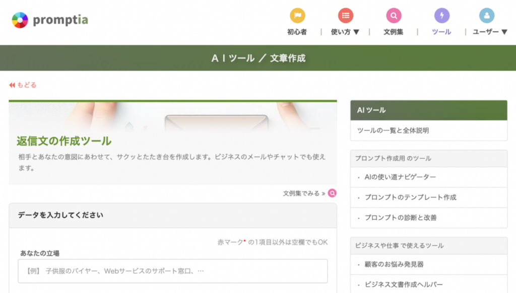516x293 pixels.
Task: Click the promptia rainbow logo icon
Action: 20,20
